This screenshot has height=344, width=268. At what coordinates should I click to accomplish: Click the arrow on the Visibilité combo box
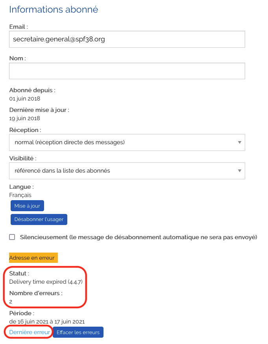[239, 171]
